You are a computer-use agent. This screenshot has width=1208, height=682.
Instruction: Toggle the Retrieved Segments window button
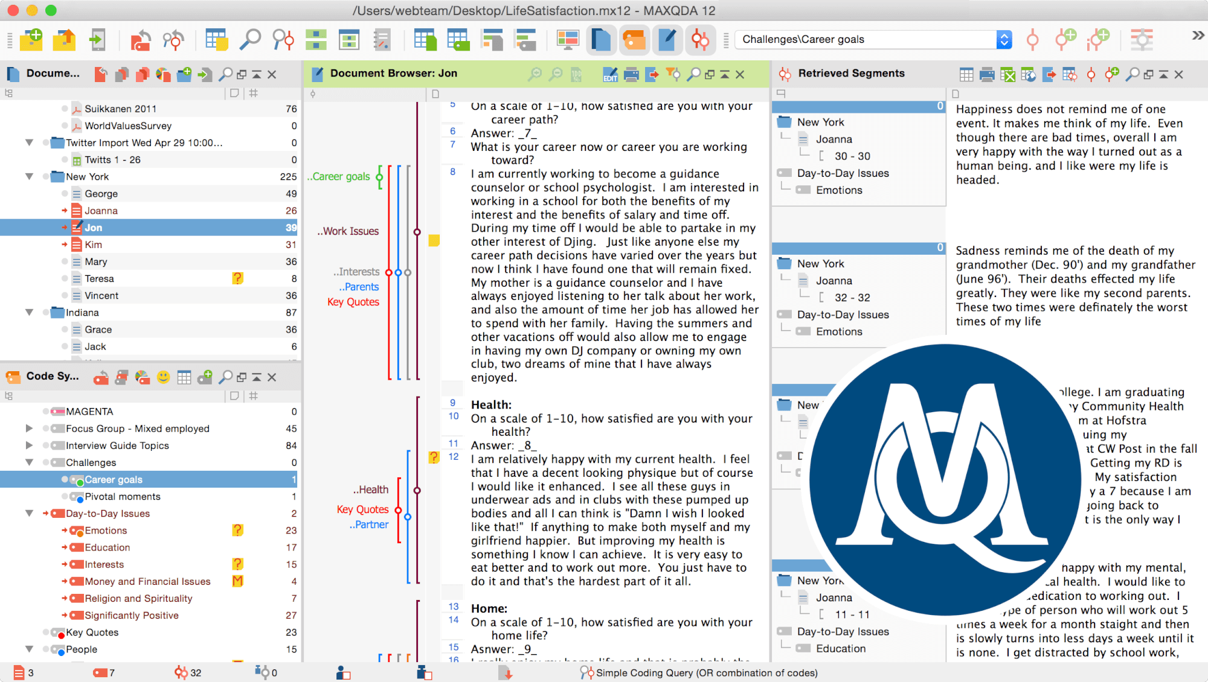coord(700,40)
